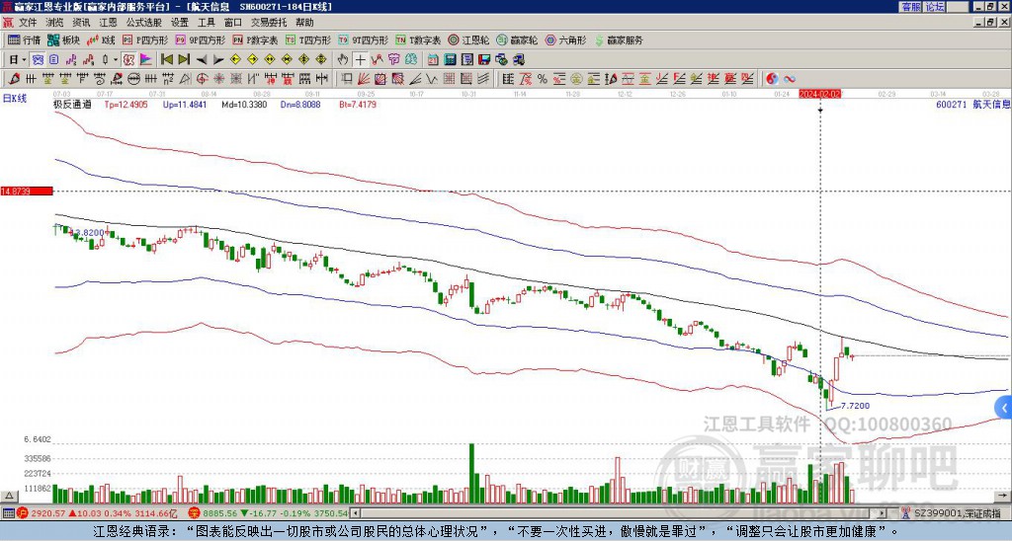1012x541 pixels.
Task: Open the P四方形 tool
Action: pyautogui.click(x=144, y=39)
